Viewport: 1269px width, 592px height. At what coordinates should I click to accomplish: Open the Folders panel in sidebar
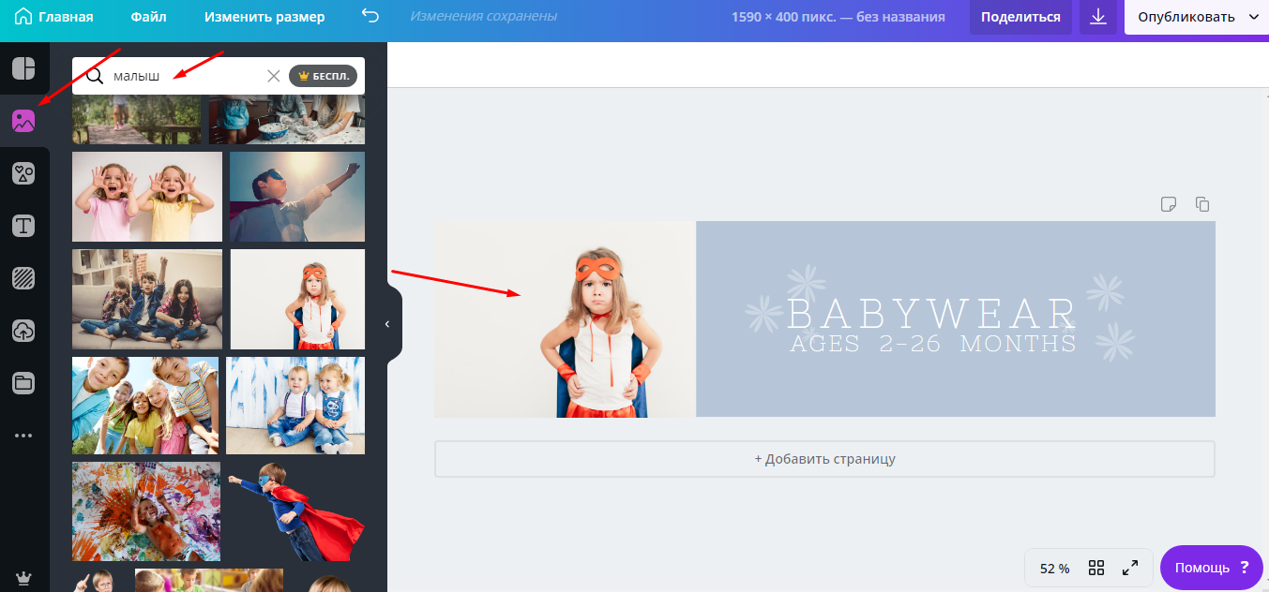pyautogui.click(x=23, y=383)
